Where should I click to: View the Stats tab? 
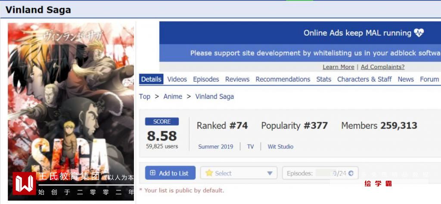(x=324, y=80)
